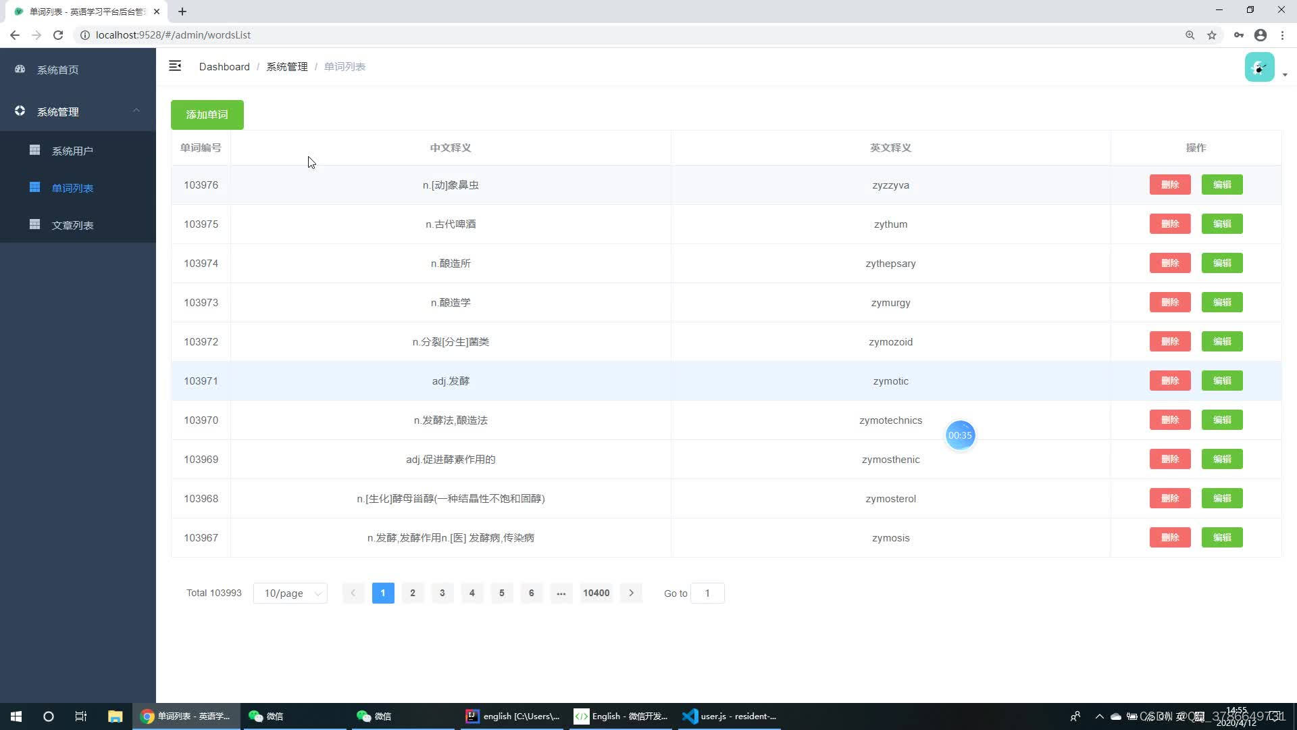This screenshot has width=1297, height=730.
Task: Switch to IntelliJ english project on taskbar
Action: pos(513,716)
